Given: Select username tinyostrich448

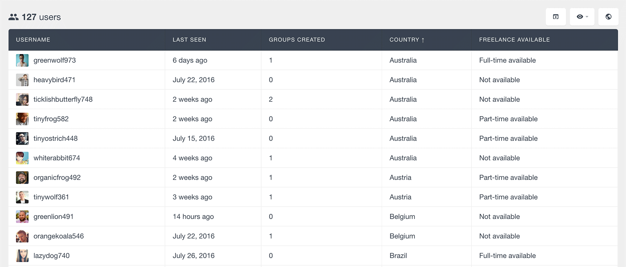Looking at the screenshot, I should (x=55, y=139).
